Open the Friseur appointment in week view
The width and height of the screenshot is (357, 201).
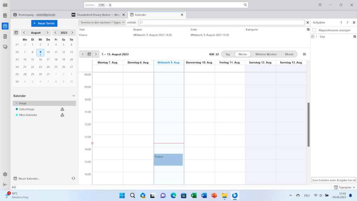tap(168, 160)
